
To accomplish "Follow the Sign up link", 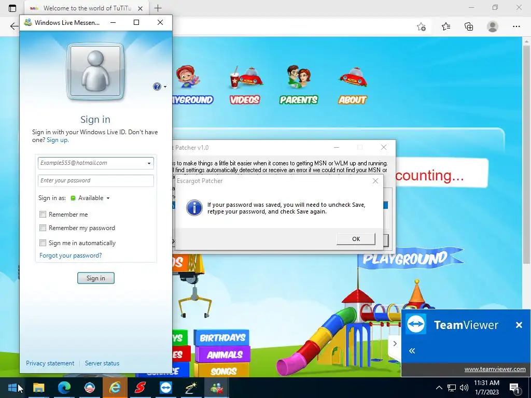I will click(57, 140).
